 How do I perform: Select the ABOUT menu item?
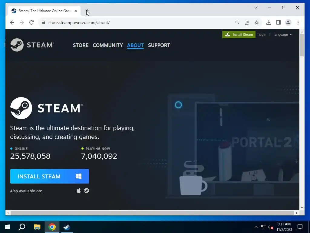coord(135,45)
